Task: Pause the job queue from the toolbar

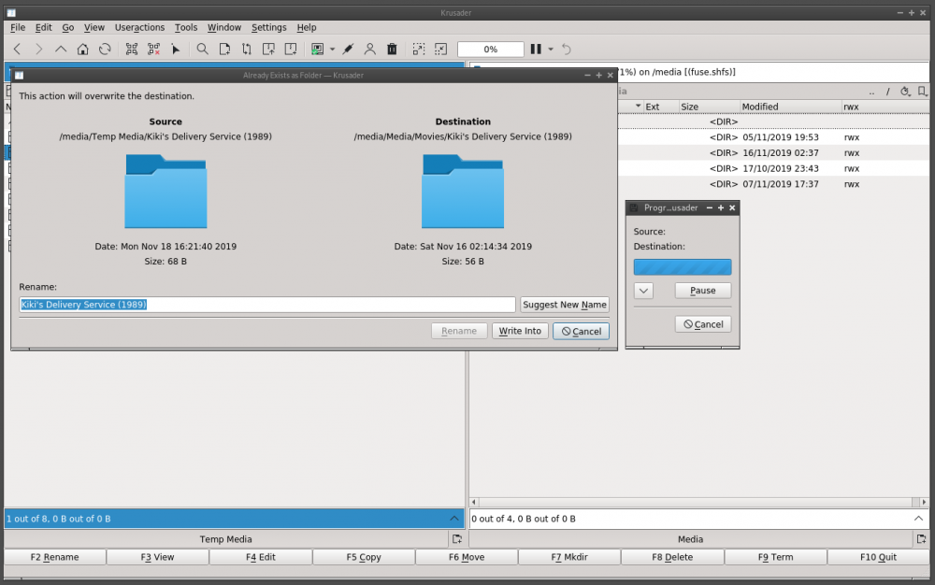Action: click(x=536, y=49)
